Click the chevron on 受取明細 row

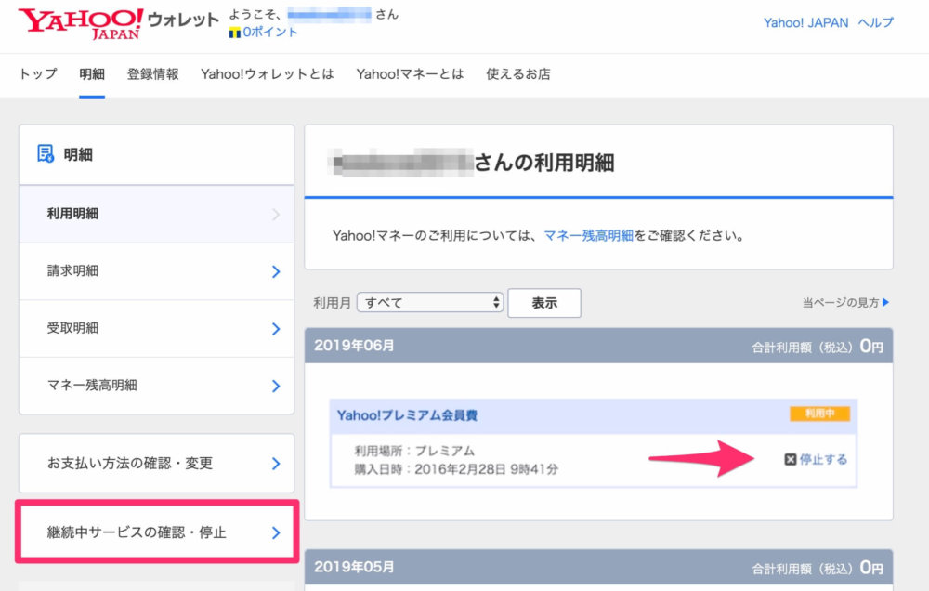pyautogui.click(x=276, y=328)
